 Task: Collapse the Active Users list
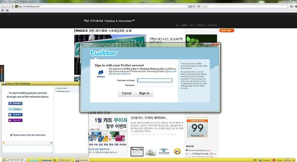click(61, 88)
